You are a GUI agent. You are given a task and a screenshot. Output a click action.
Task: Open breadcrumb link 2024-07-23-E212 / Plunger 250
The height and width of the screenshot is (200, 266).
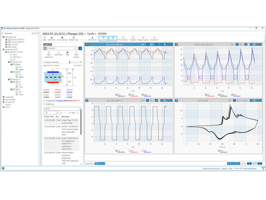point(63,34)
